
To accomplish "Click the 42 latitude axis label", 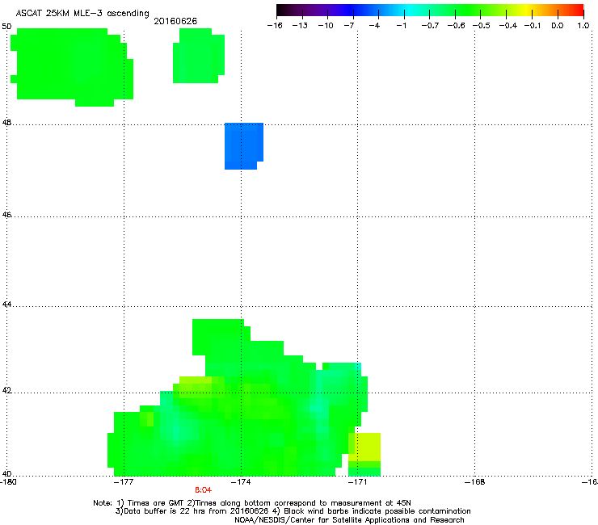I will pos(6,391).
